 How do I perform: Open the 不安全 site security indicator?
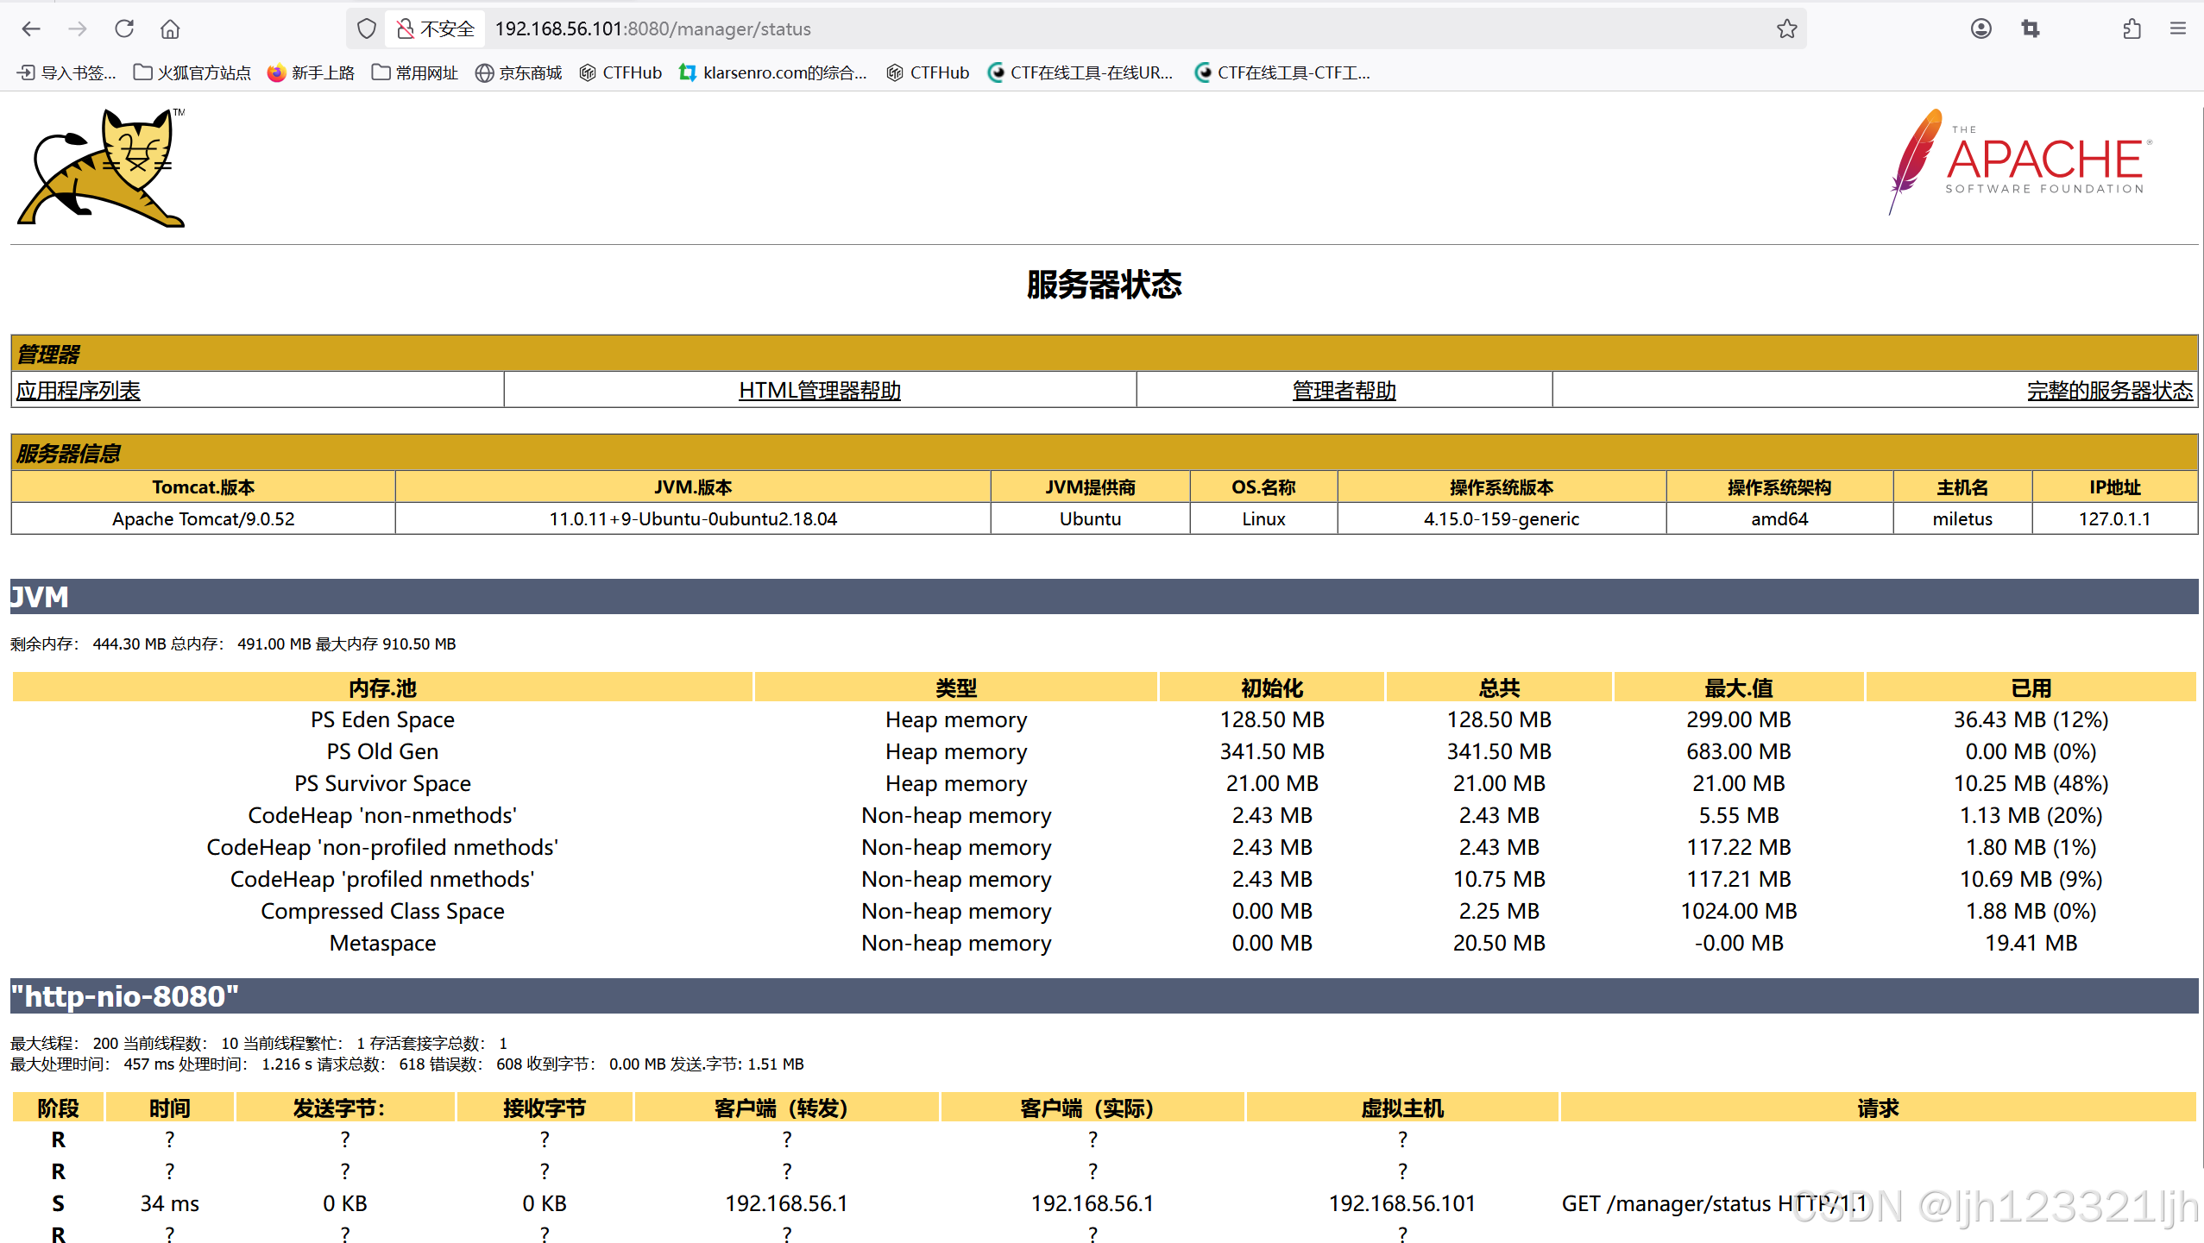436,28
